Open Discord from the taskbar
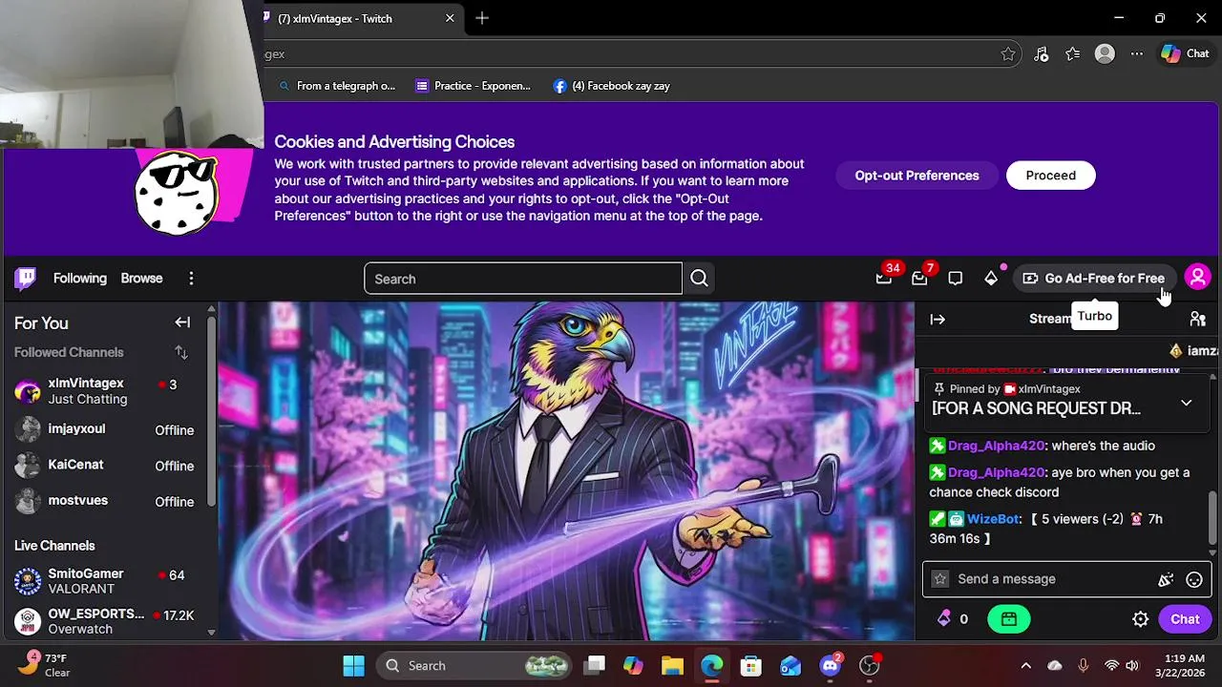1222x687 pixels. (x=831, y=665)
